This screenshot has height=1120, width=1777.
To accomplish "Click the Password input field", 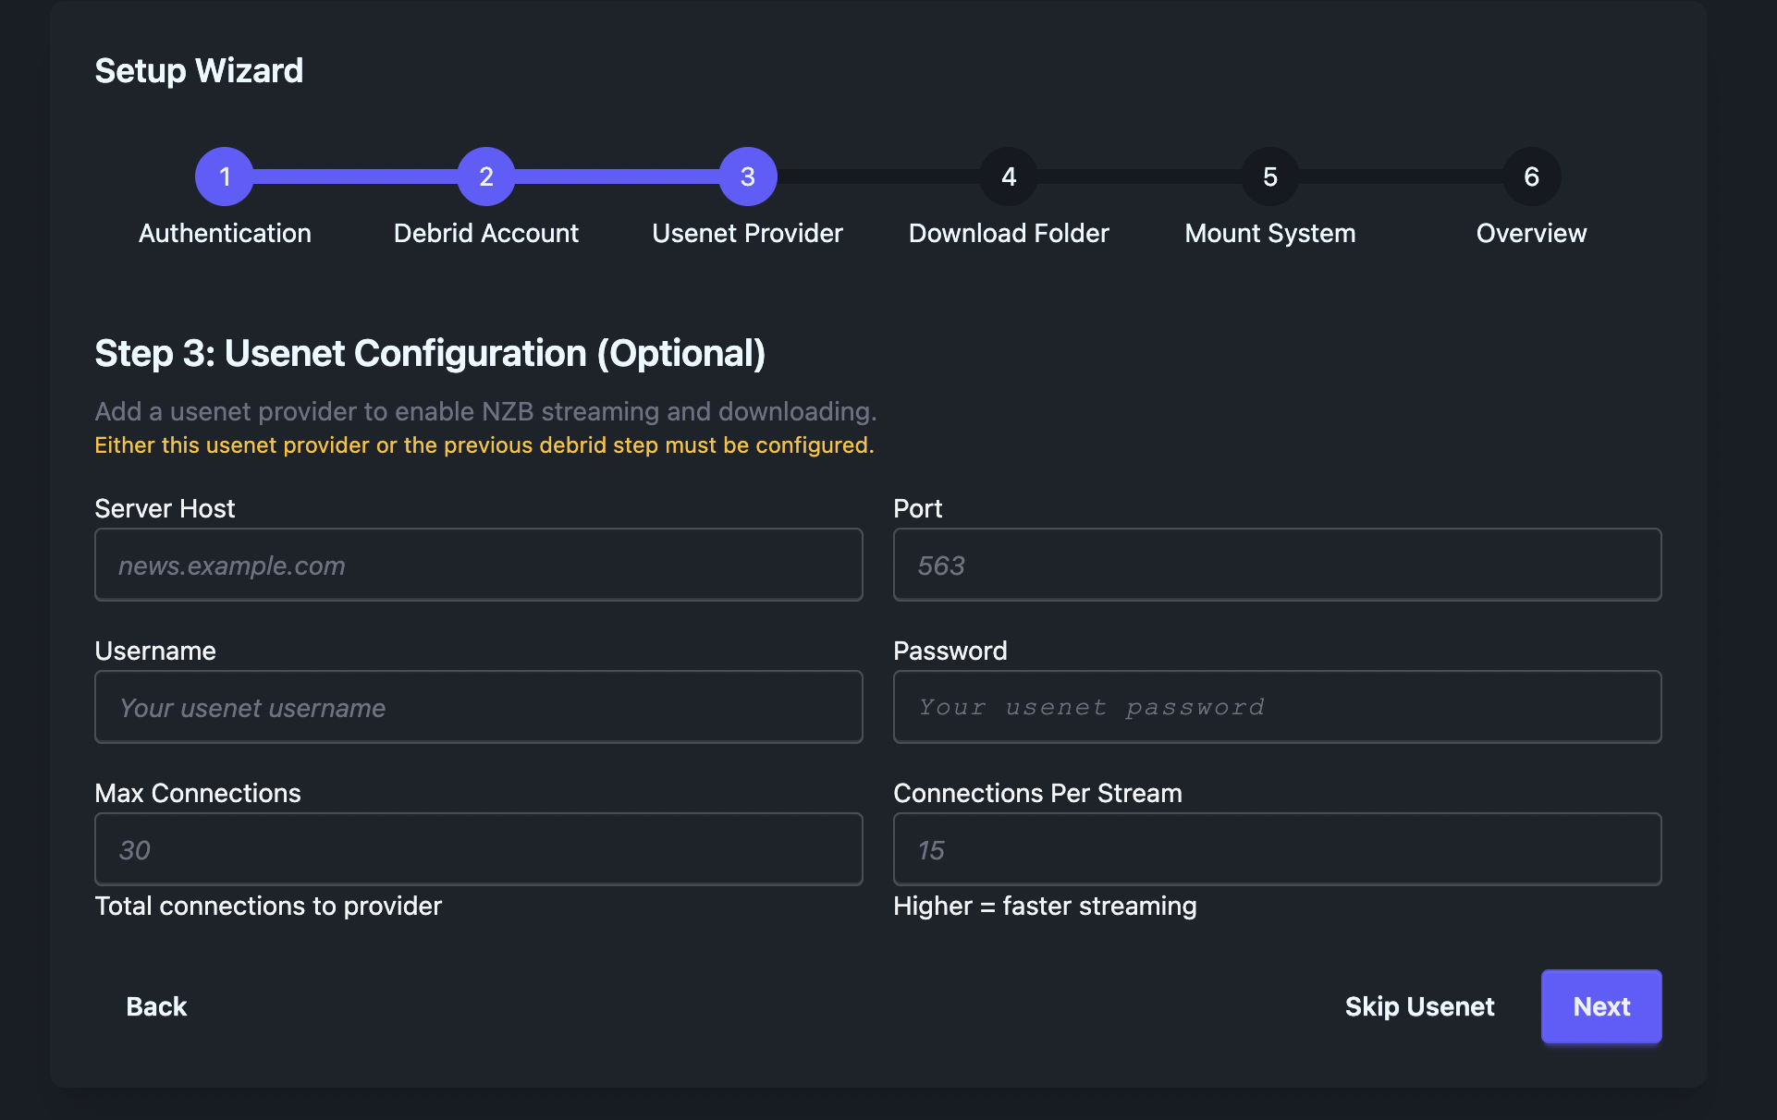I will coord(1277,707).
